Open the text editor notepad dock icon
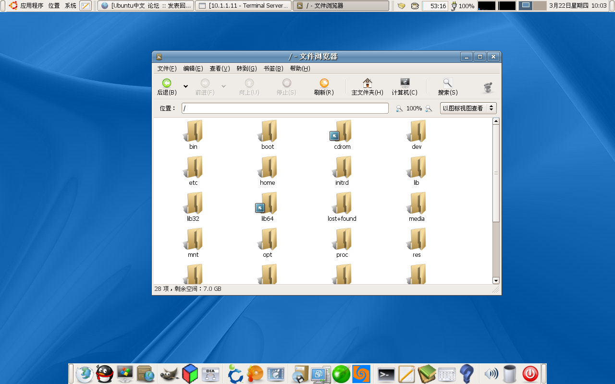This screenshot has height=384, width=615. pyautogui.click(x=406, y=373)
